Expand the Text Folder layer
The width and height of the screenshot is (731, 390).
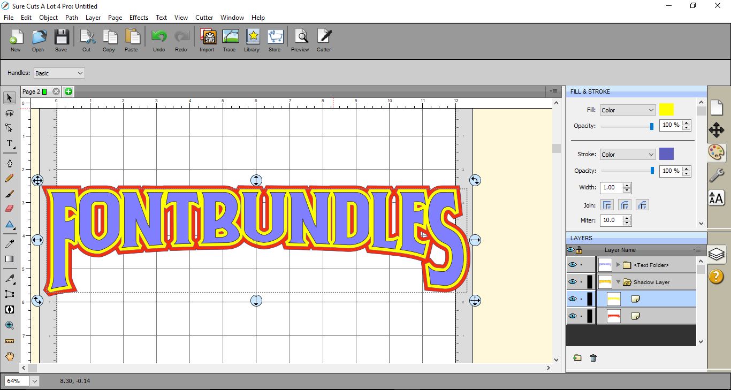(x=619, y=265)
